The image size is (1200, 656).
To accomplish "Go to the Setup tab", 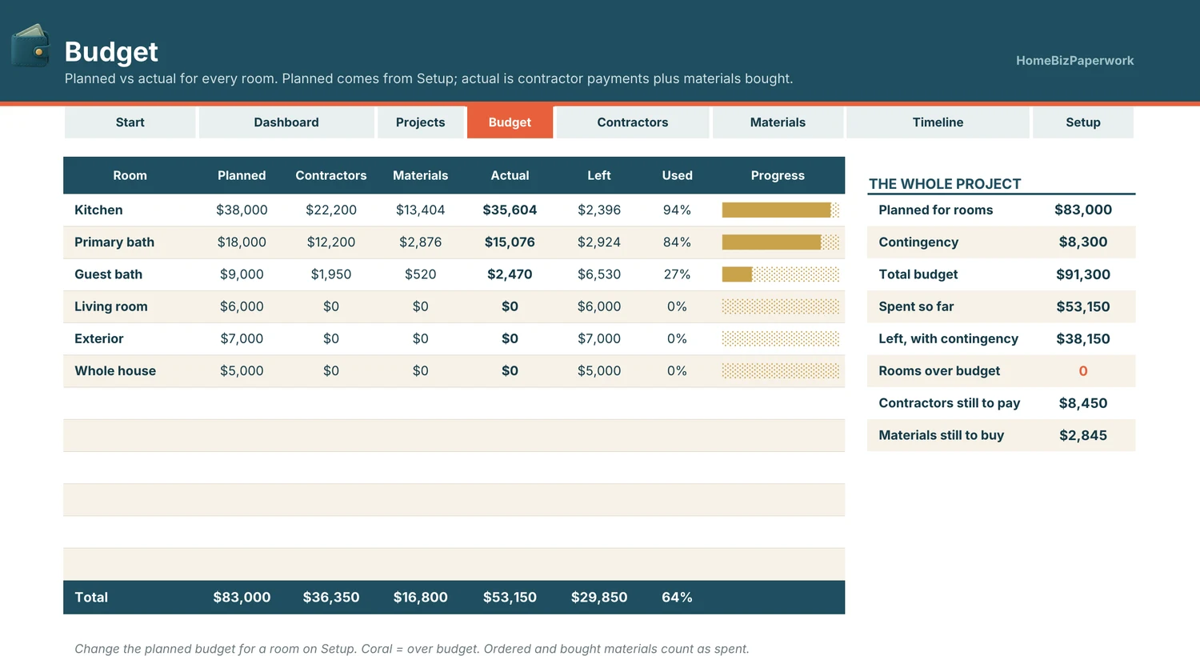I will [x=1083, y=122].
